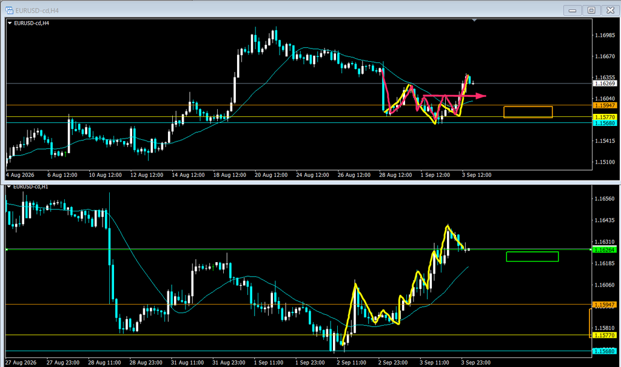This screenshot has width=621, height=367.
Task: Expand the triangle beside the EURUSD-cd,H4 label
Action: (x=10, y=24)
